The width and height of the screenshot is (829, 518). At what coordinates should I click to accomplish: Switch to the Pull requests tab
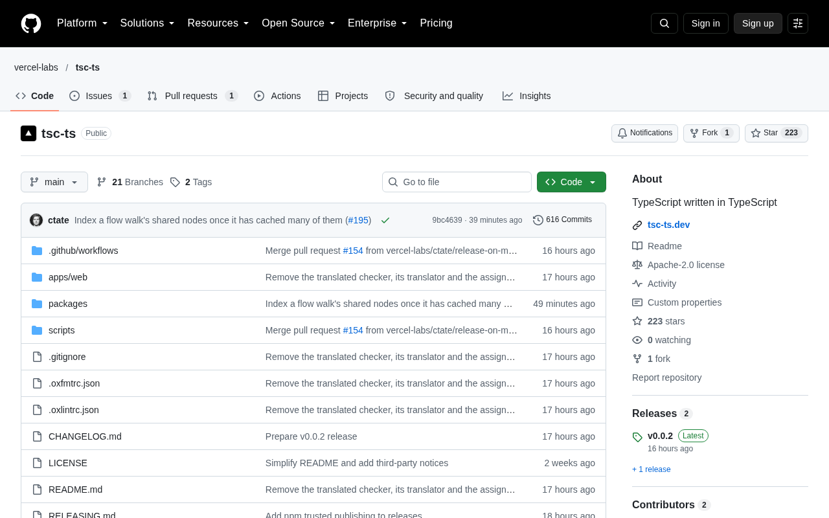pos(192,96)
